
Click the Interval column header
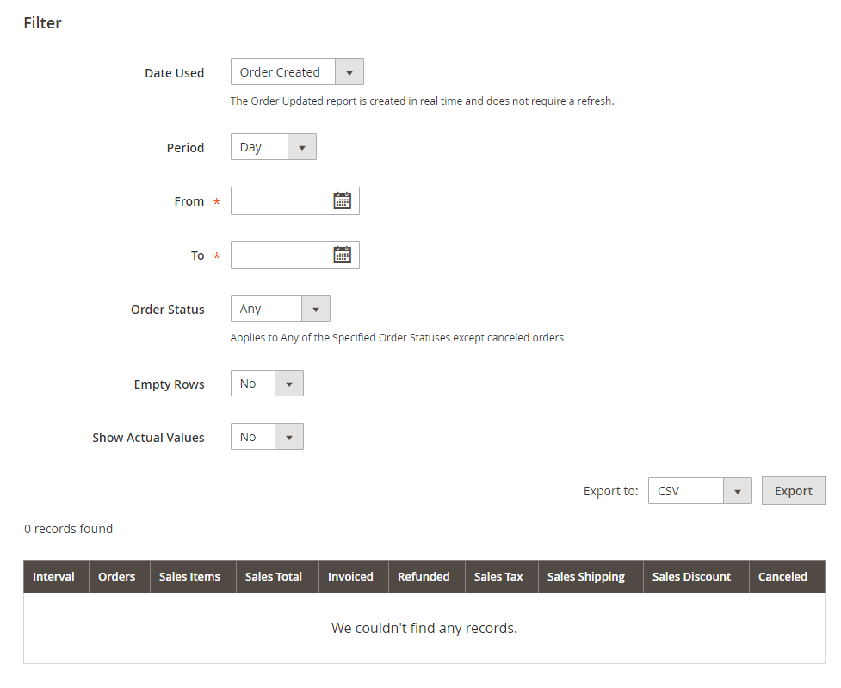point(53,577)
